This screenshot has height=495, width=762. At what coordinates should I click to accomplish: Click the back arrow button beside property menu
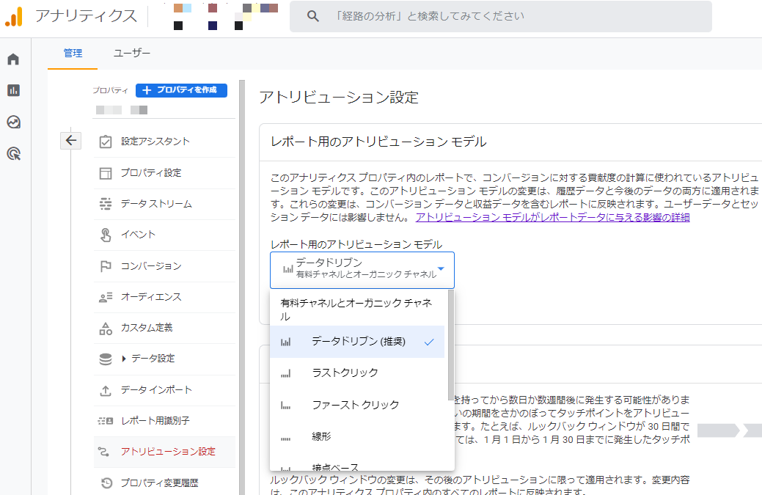(71, 141)
